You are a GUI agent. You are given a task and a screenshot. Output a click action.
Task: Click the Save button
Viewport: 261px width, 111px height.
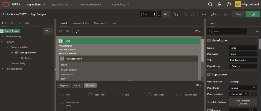point(239,15)
